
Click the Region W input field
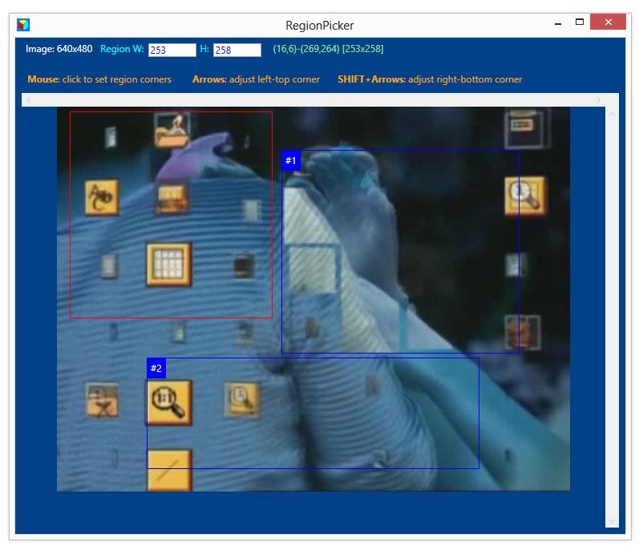(172, 50)
